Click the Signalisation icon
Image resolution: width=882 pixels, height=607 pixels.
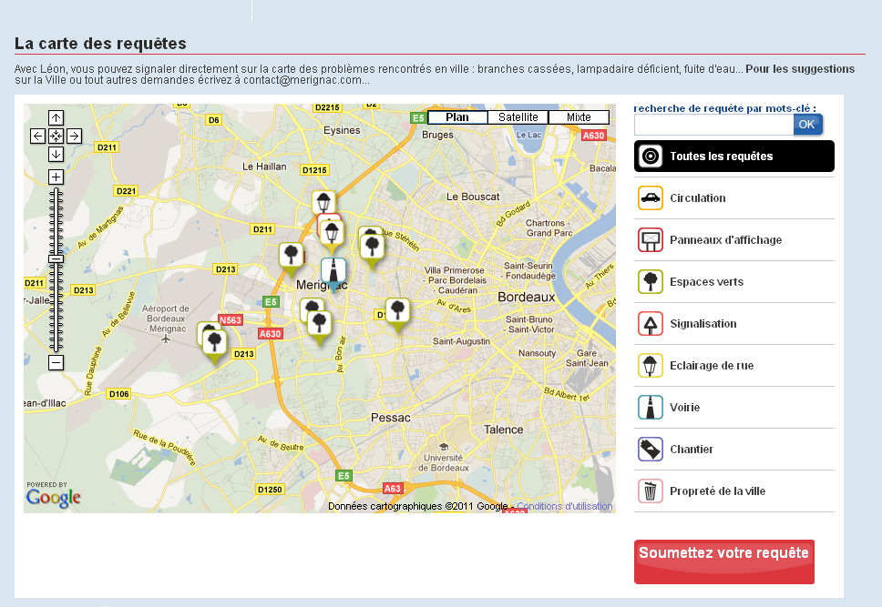(x=650, y=323)
